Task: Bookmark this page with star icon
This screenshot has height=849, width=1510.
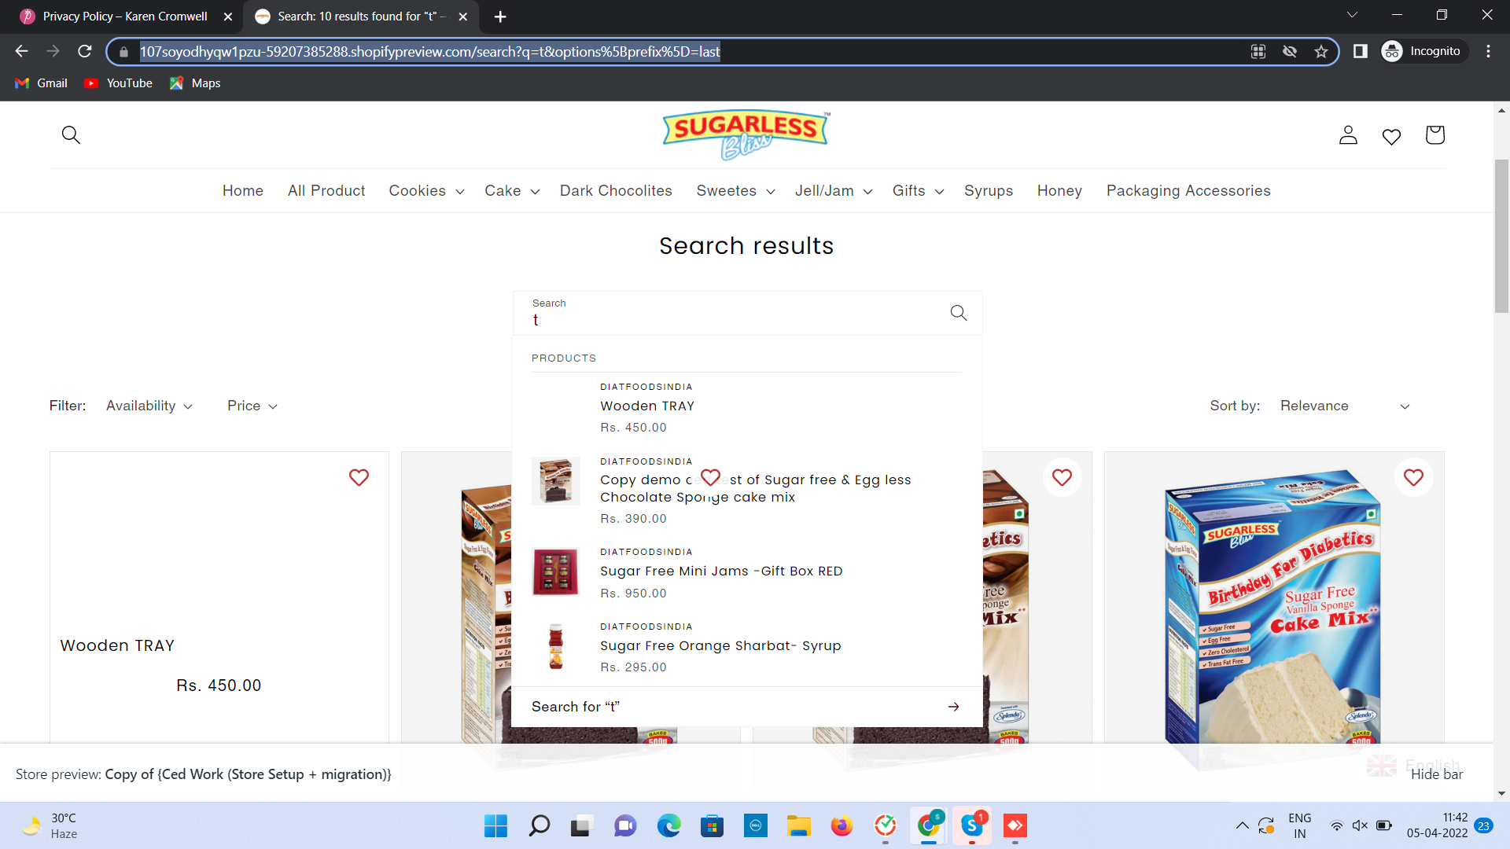Action: [x=1321, y=52]
